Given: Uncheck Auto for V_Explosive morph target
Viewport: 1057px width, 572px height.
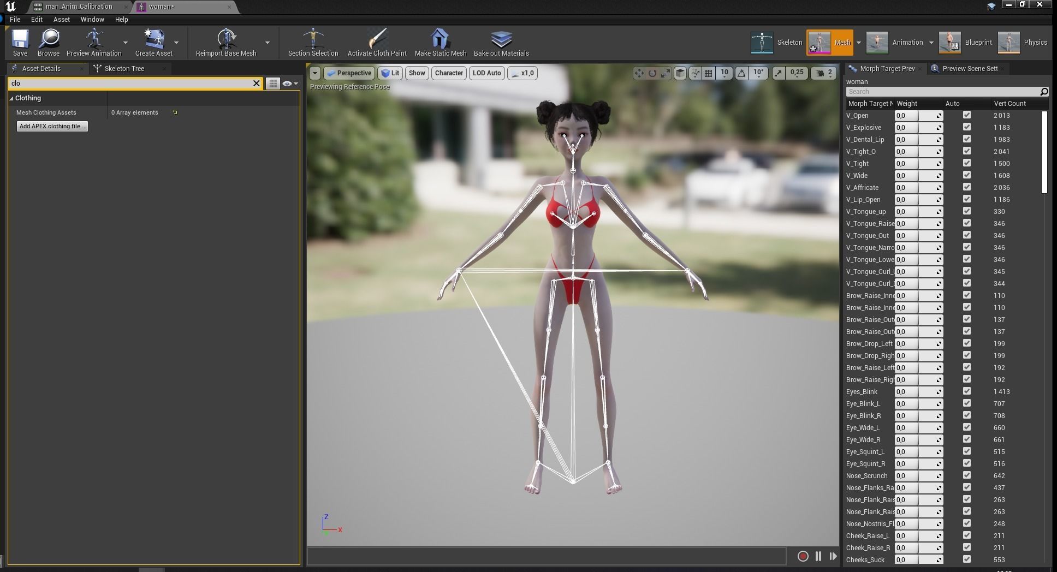Looking at the screenshot, I should click(967, 127).
